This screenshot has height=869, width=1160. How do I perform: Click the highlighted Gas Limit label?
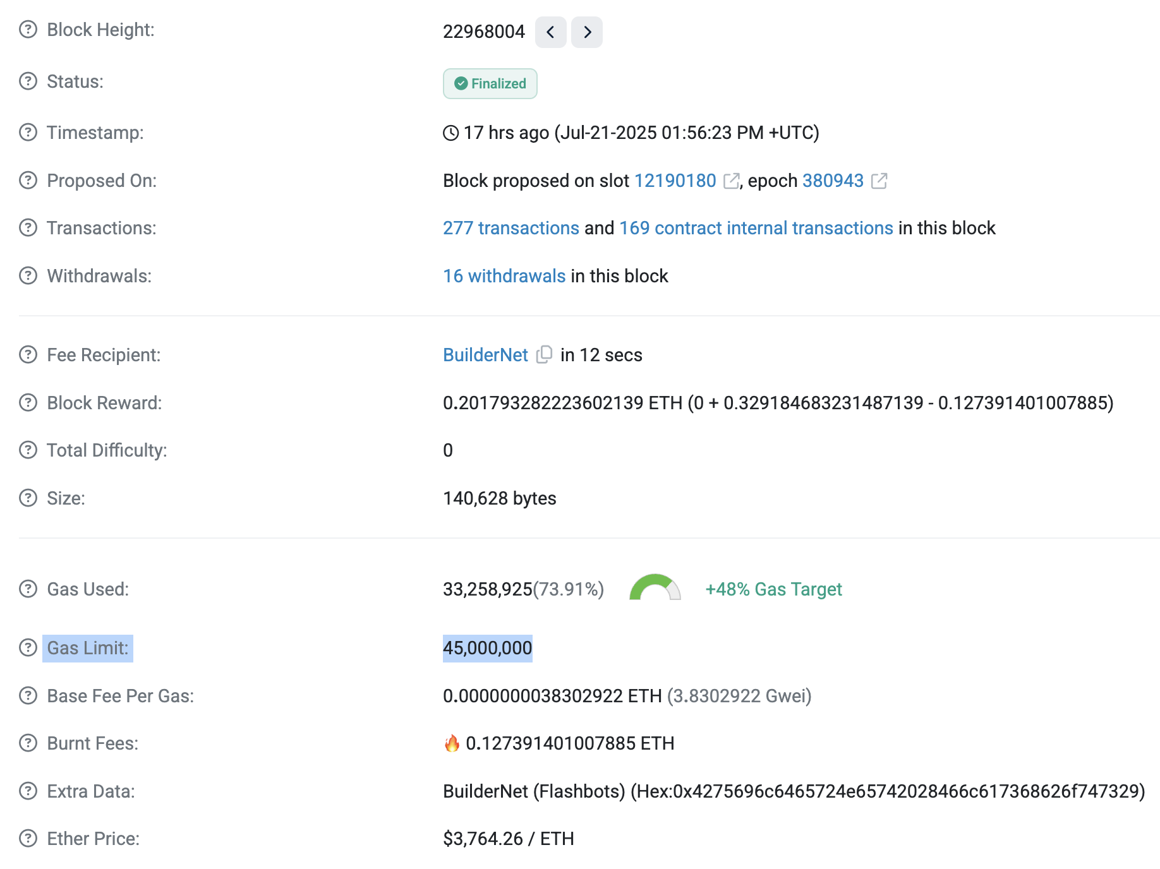coord(88,648)
